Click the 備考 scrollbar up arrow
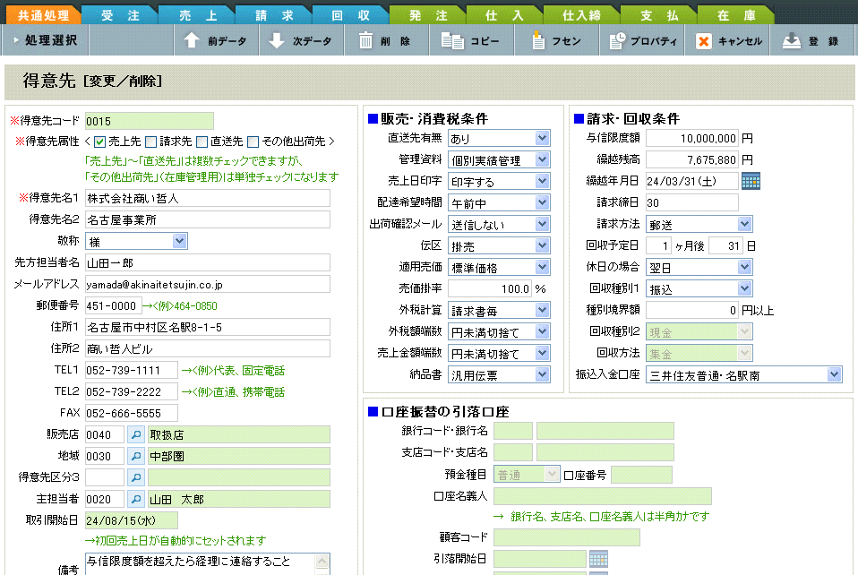Image resolution: width=858 pixels, height=575 pixels. (x=322, y=562)
